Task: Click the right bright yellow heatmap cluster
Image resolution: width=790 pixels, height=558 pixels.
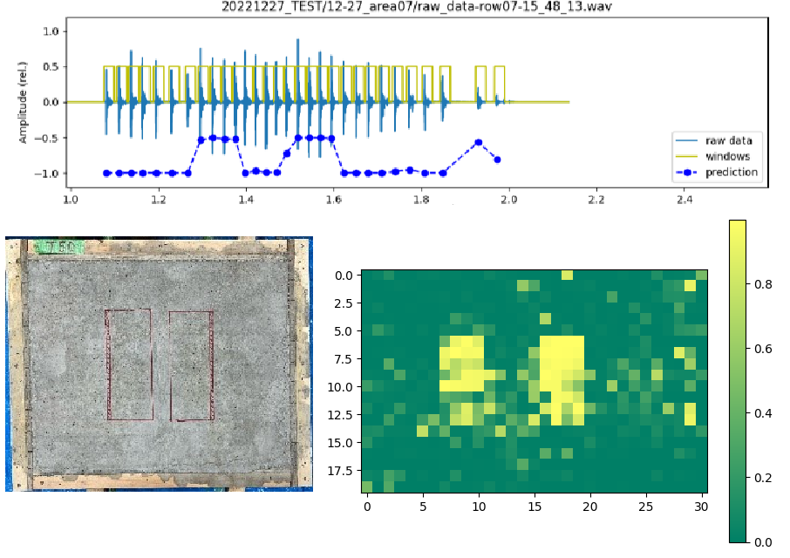Action: (x=562, y=357)
